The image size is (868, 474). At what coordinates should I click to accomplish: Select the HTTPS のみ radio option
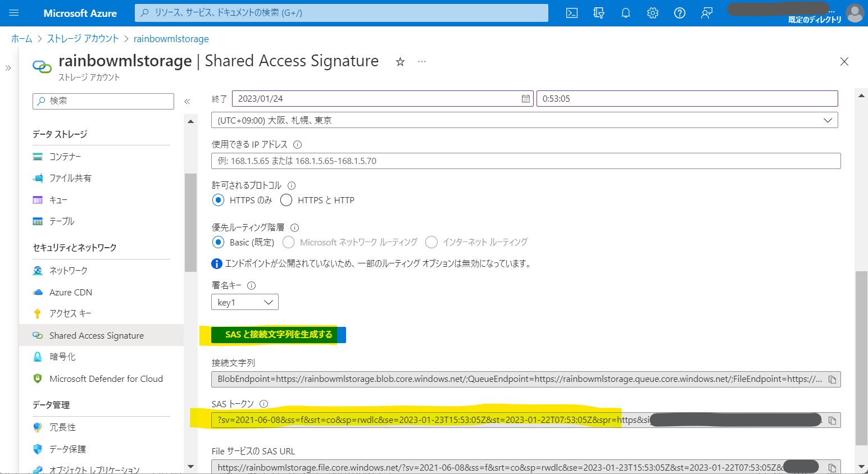coord(219,200)
